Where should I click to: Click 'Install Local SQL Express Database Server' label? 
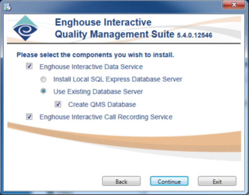[x=118, y=79]
